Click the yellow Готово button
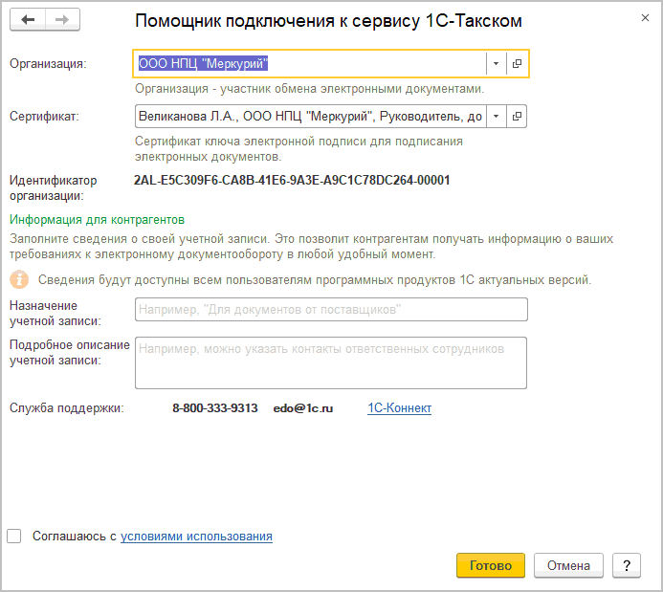 pos(491,565)
